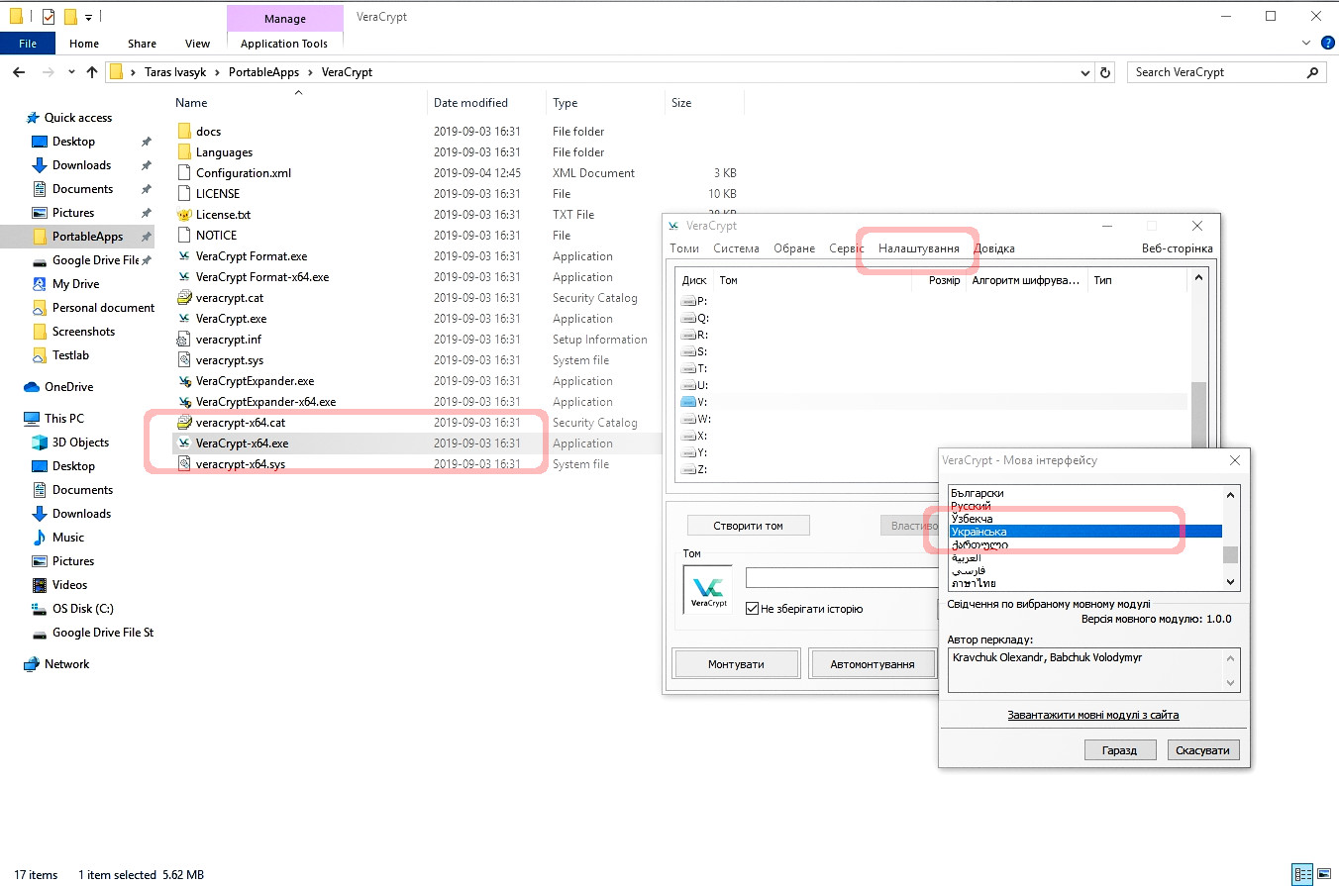Viewport: 1339px width, 886px height.
Task: Open address bar history dropdown
Action: click(1085, 72)
